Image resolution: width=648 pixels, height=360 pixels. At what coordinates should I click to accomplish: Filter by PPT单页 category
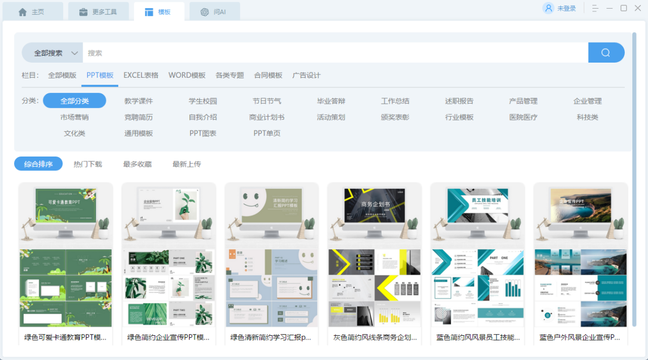point(267,133)
